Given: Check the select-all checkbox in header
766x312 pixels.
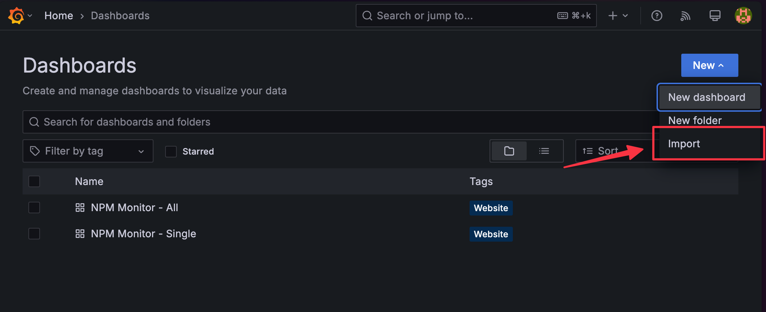Looking at the screenshot, I should pos(34,181).
